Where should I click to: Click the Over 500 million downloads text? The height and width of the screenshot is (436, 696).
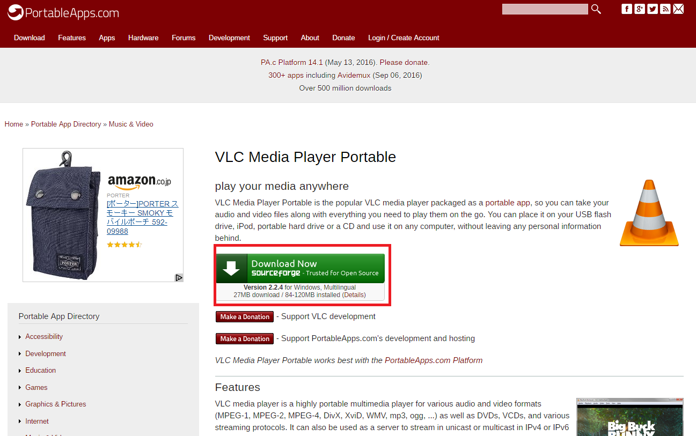tap(345, 88)
